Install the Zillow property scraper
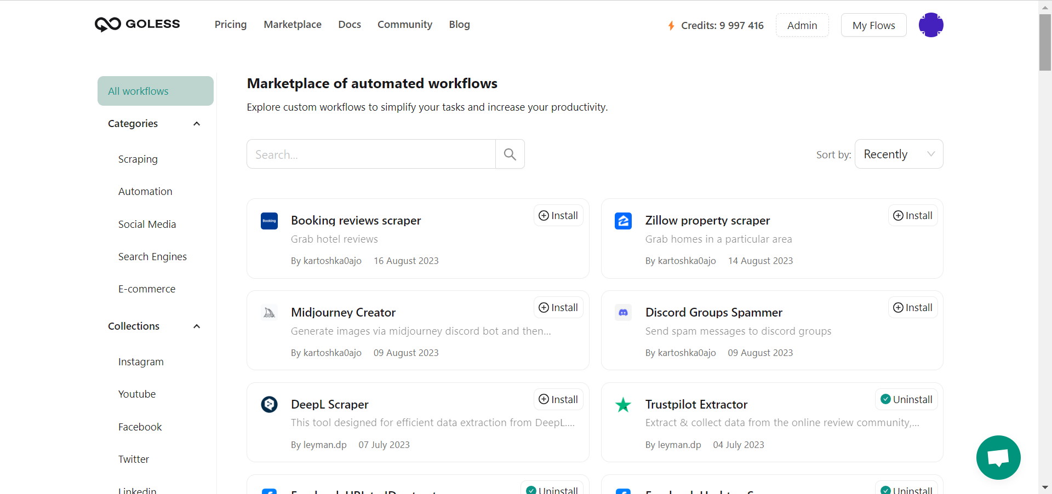The image size is (1052, 494). pyautogui.click(x=913, y=215)
